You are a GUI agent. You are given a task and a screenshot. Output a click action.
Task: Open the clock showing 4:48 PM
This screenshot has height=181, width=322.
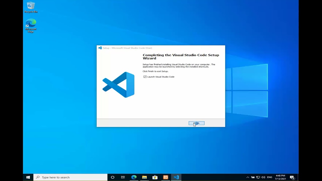click(x=280, y=177)
